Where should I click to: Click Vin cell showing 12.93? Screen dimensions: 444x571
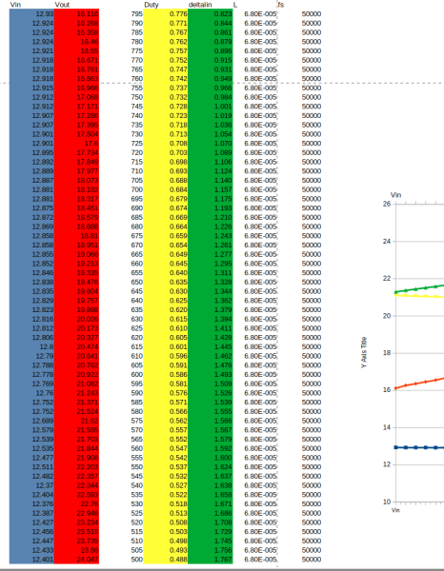pos(31,14)
